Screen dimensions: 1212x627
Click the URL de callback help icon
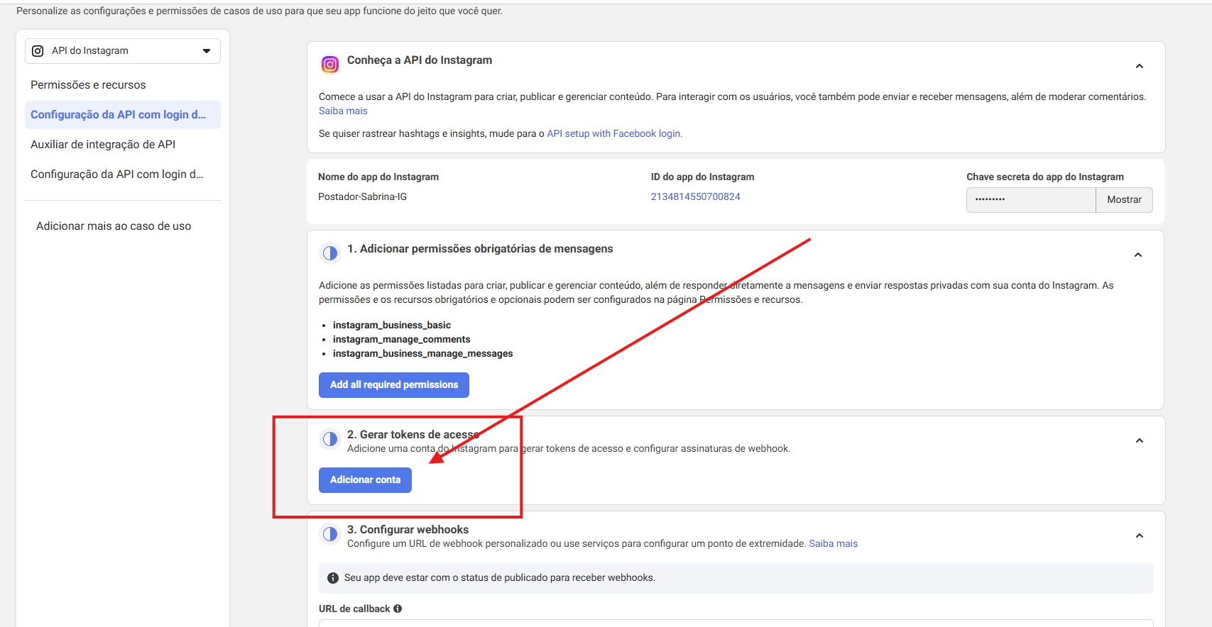click(x=398, y=609)
